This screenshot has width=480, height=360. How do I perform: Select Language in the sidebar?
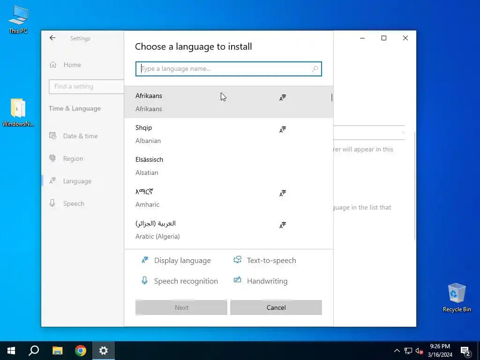(x=77, y=181)
